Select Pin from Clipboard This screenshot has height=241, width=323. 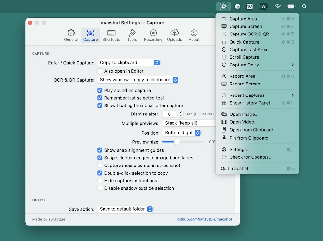(257, 138)
